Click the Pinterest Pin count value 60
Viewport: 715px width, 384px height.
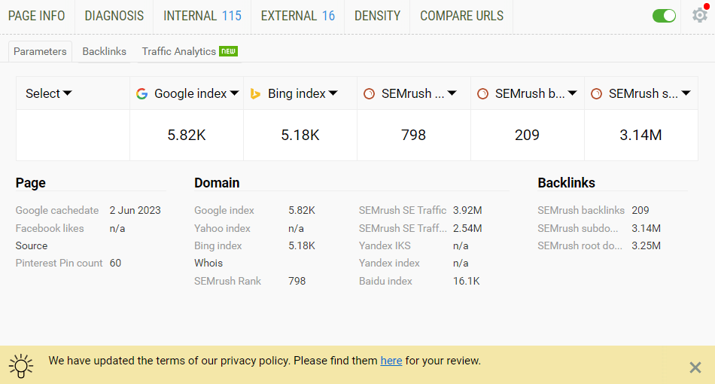[x=115, y=263]
